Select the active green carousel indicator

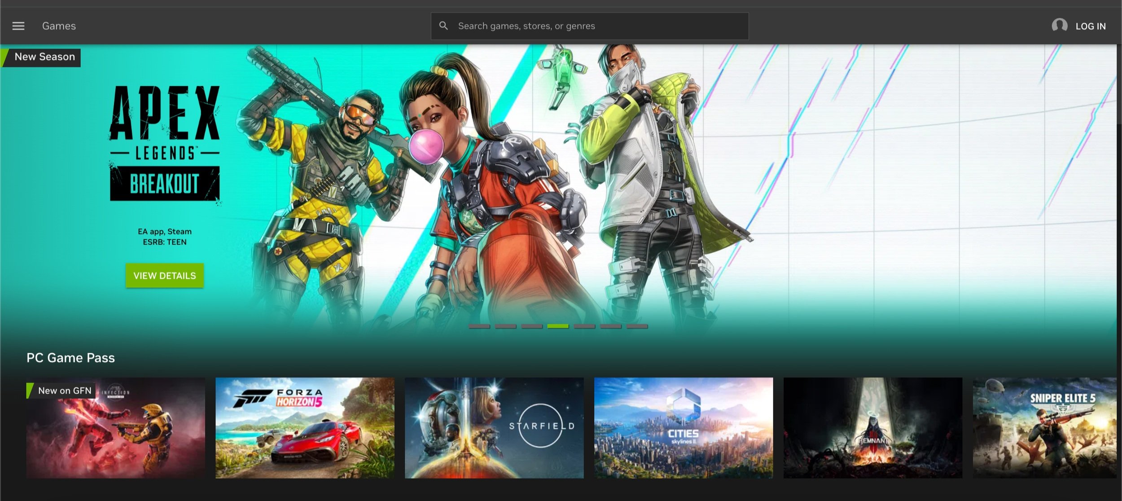click(558, 326)
